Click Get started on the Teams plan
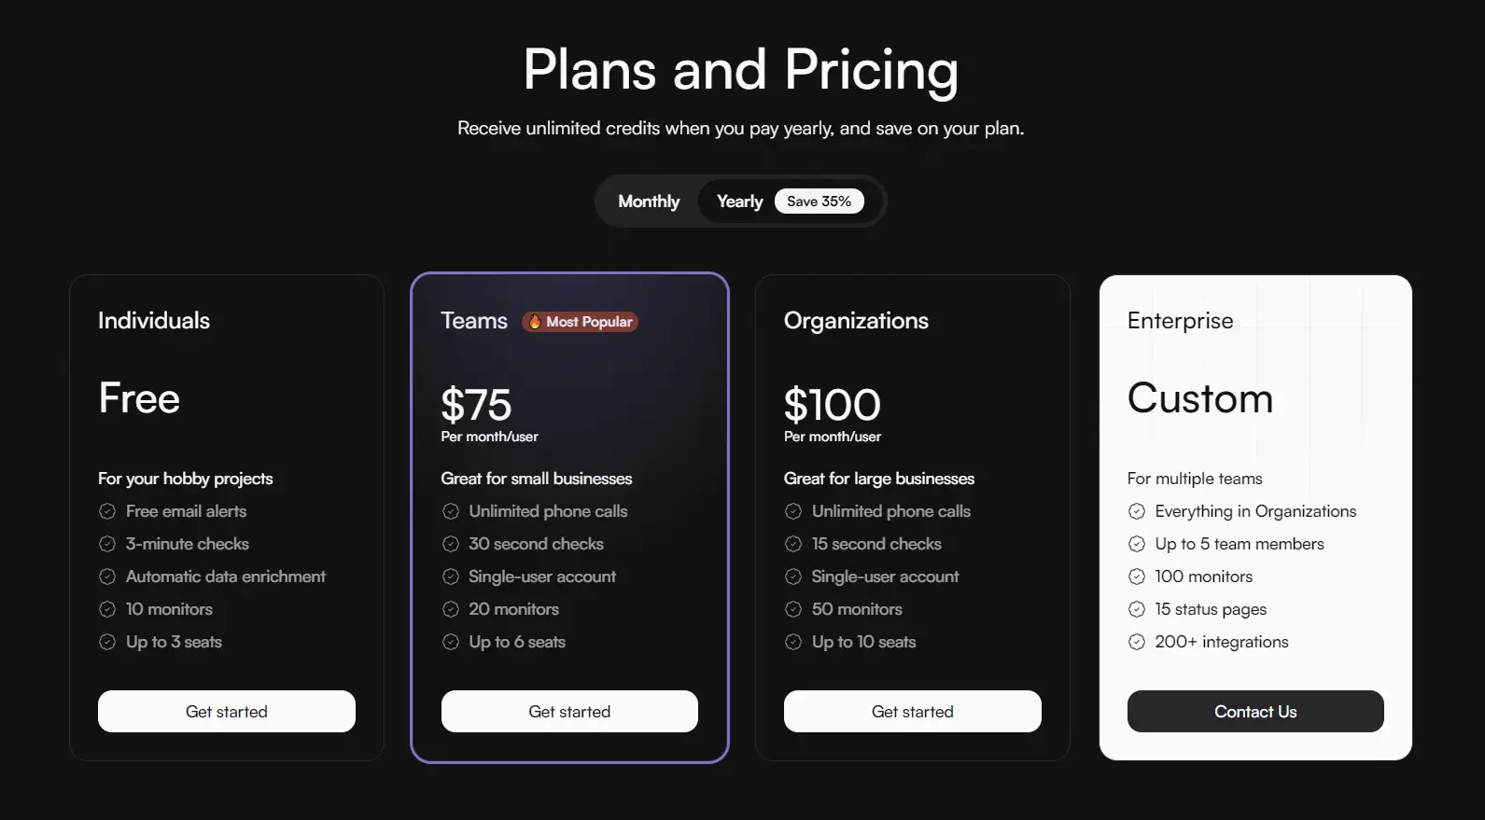 pyautogui.click(x=568, y=711)
